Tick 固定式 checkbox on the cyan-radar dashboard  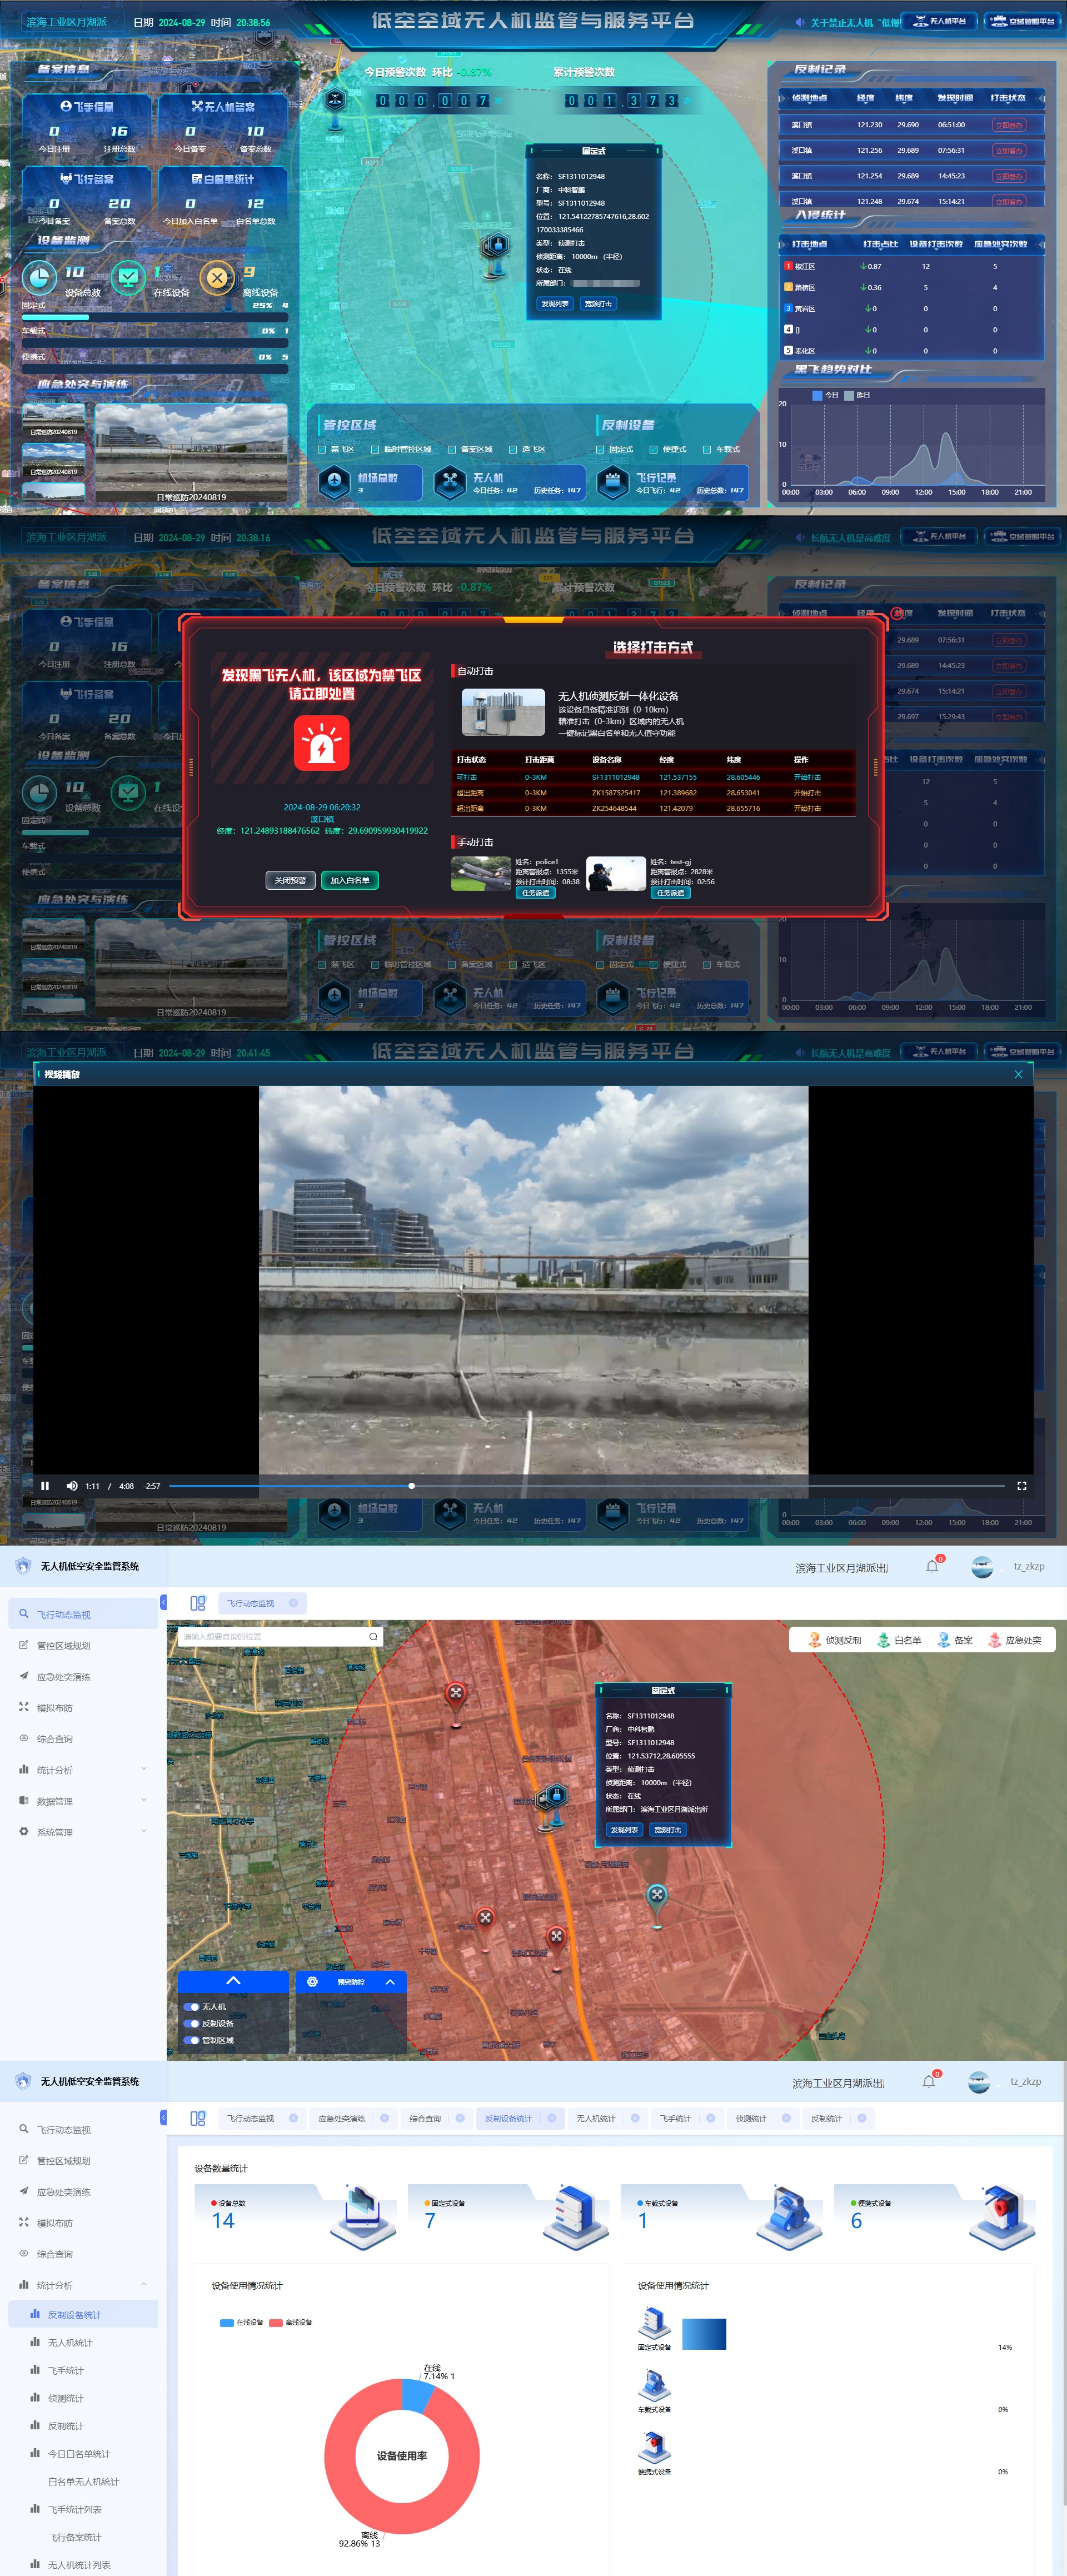click(x=600, y=450)
